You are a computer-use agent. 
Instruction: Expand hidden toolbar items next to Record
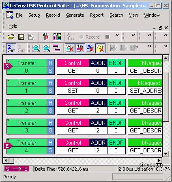(x=117, y=35)
